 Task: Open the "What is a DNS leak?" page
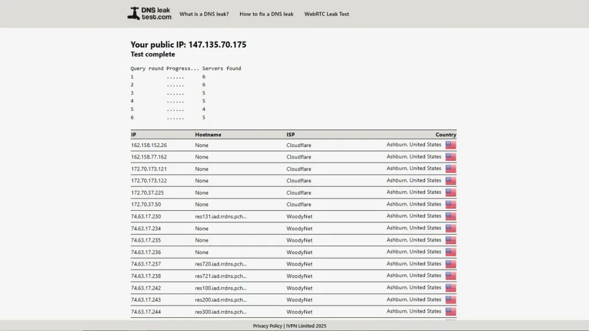204,14
